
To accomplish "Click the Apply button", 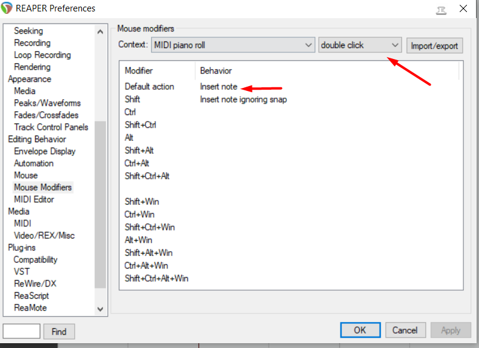I will pyautogui.click(x=451, y=330).
